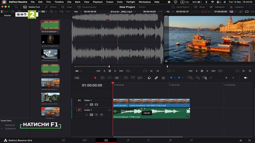Open the Mixer panel
Image resolution: width=255 pixels, height=143 pixels.
[x=200, y=7]
